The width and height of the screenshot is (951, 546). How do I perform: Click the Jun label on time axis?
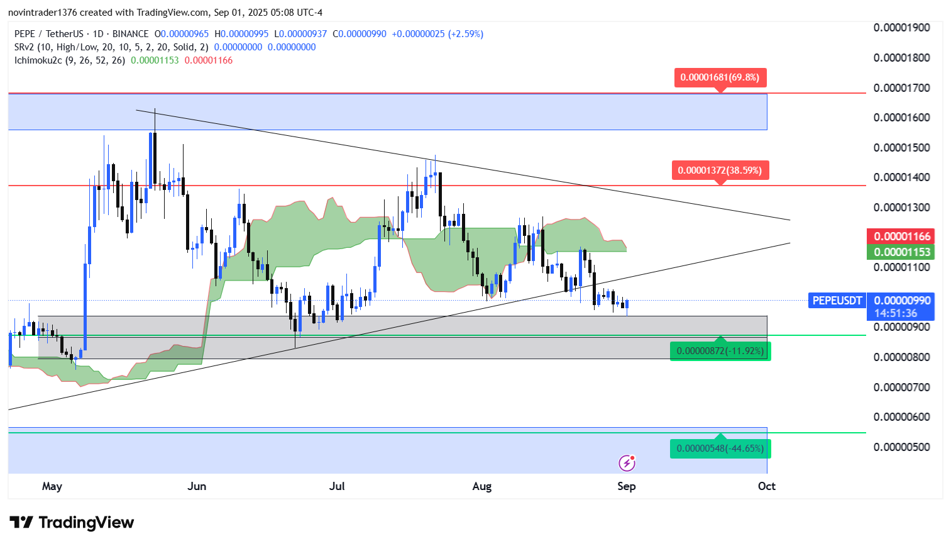[197, 486]
